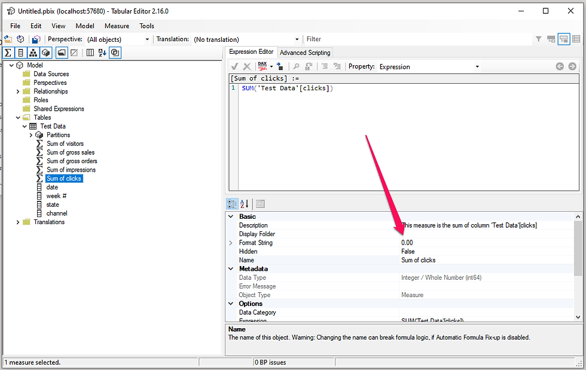Toggle columns display in the tree toolbar

coord(20,53)
